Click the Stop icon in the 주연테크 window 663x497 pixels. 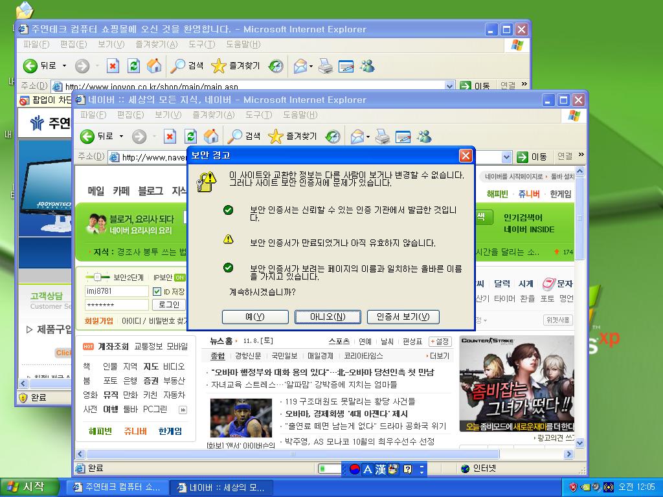coord(113,65)
